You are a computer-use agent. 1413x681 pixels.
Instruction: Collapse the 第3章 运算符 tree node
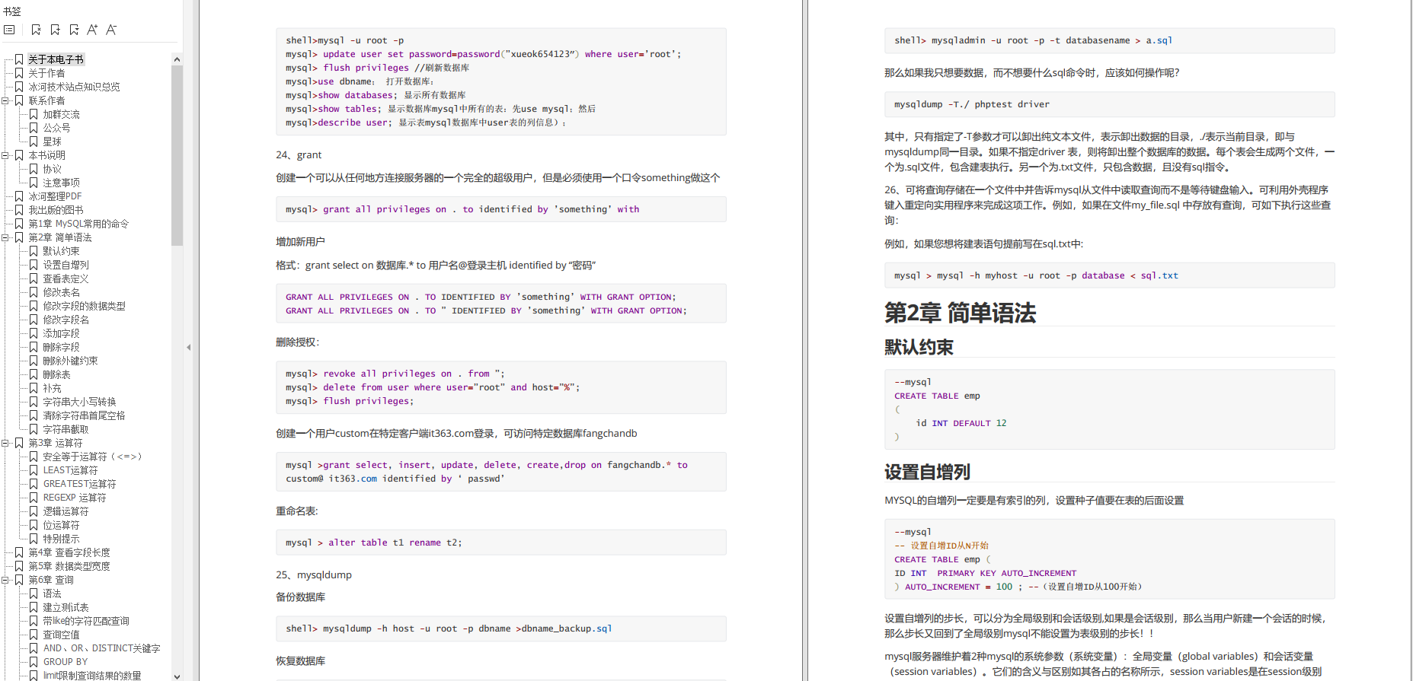(x=5, y=443)
